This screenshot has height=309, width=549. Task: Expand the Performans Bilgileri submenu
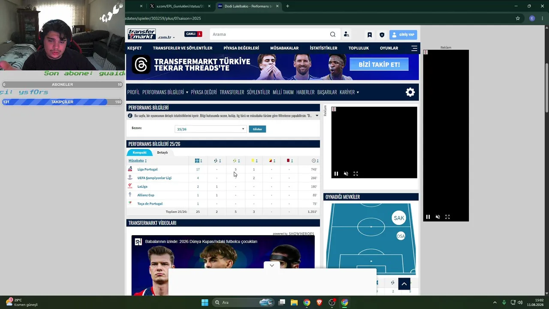(x=187, y=92)
